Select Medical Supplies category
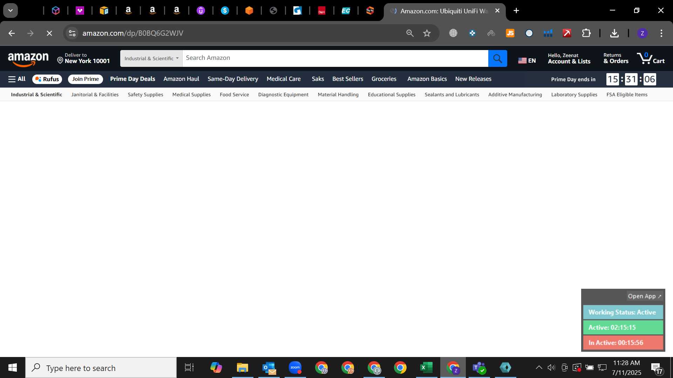The image size is (673, 378). click(191, 94)
